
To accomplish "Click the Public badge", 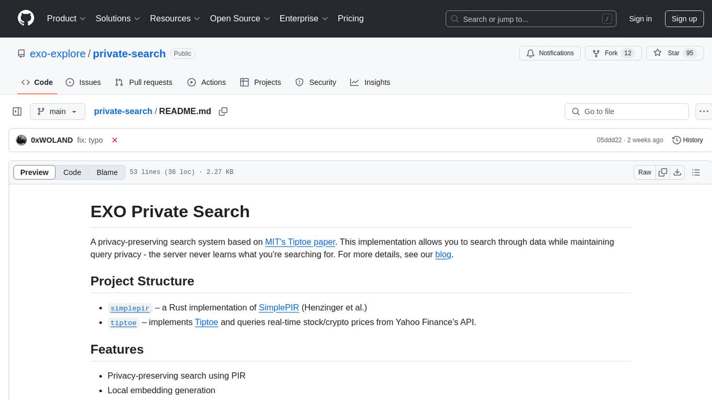I will 183,53.
